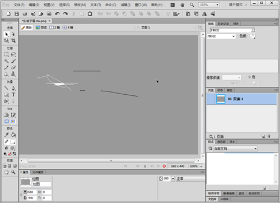Open the Edit menu
Image resolution: width=280 pixels, height=203 pixels.
coord(34,5)
